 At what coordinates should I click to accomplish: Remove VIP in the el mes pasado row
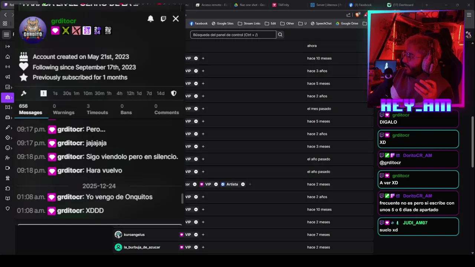pos(196,109)
